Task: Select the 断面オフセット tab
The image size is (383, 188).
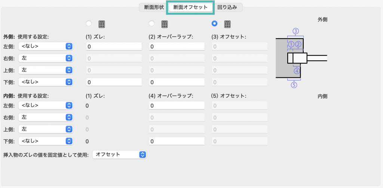Action: [x=190, y=7]
